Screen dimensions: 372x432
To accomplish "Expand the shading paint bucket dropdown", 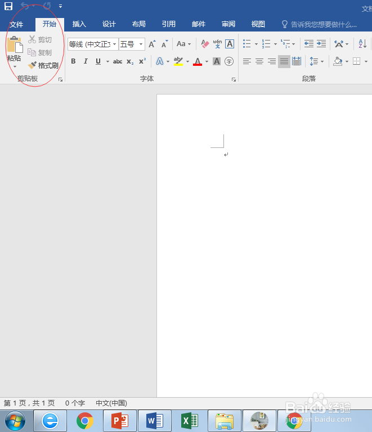I will point(347,61).
